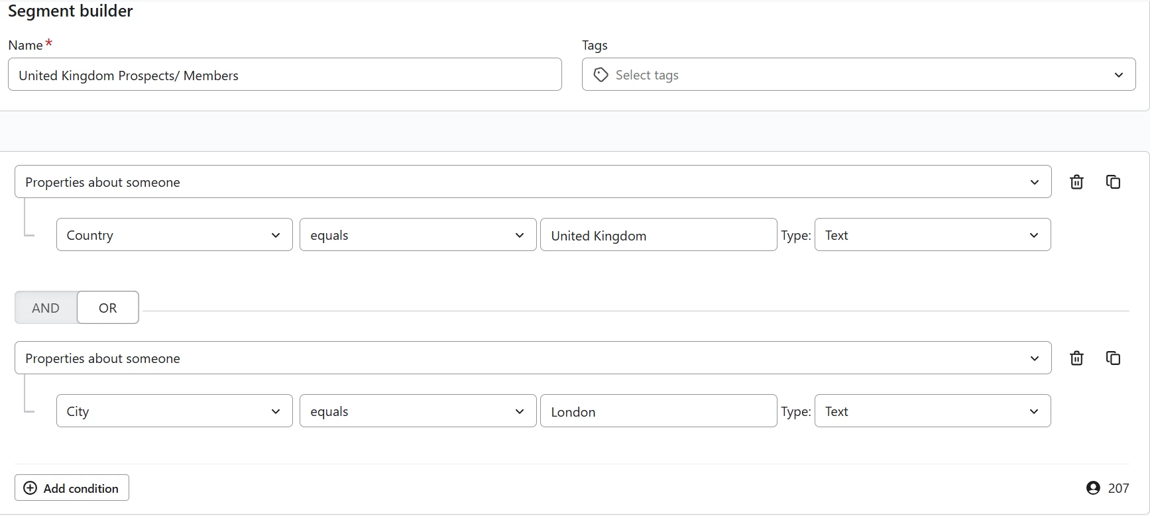Expand the Select tags dropdown
Screen dimensions: 1150x516
[x=1118, y=75]
